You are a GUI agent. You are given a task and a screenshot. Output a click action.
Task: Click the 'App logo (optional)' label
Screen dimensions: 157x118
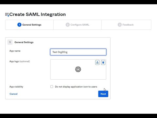pyautogui.click(x=20, y=61)
